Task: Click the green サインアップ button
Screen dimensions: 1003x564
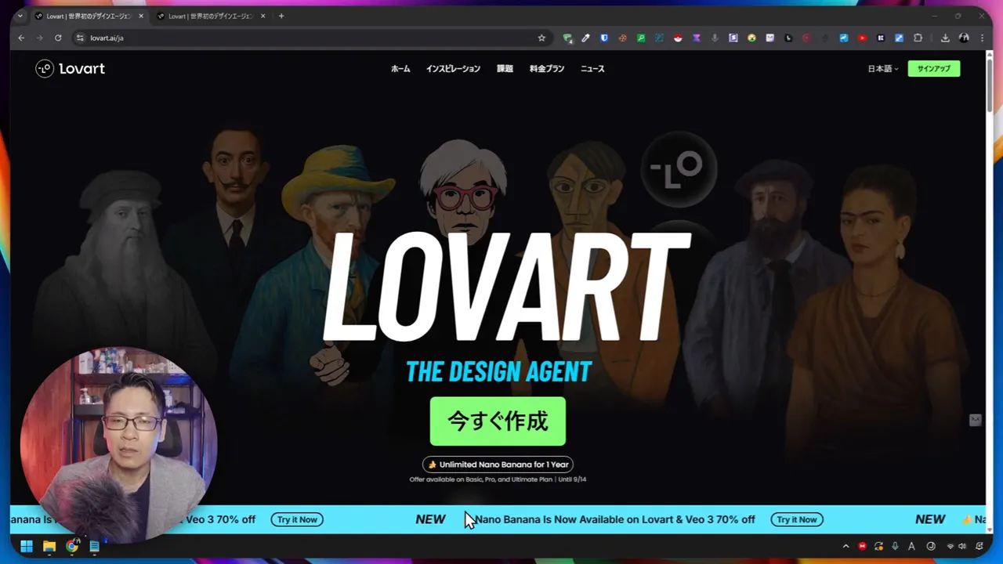Action: tap(934, 69)
